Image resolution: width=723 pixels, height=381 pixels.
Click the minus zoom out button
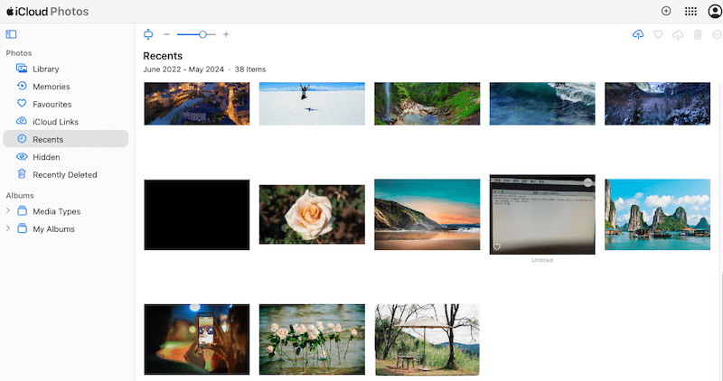pyautogui.click(x=166, y=34)
